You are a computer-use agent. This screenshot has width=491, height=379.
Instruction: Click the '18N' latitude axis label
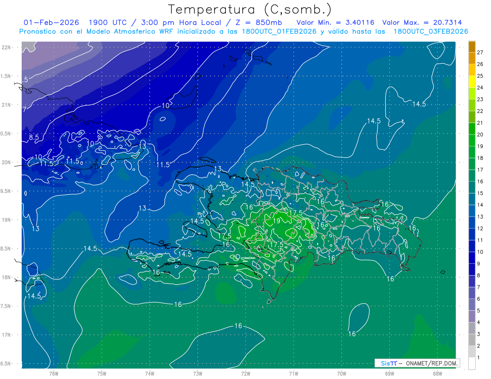[6, 277]
